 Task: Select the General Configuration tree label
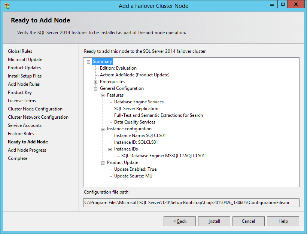tap(122, 88)
